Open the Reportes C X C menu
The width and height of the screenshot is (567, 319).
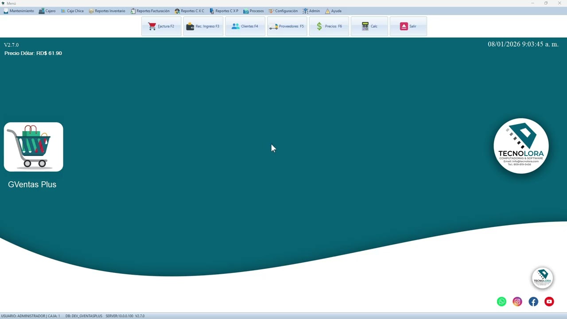189,11
